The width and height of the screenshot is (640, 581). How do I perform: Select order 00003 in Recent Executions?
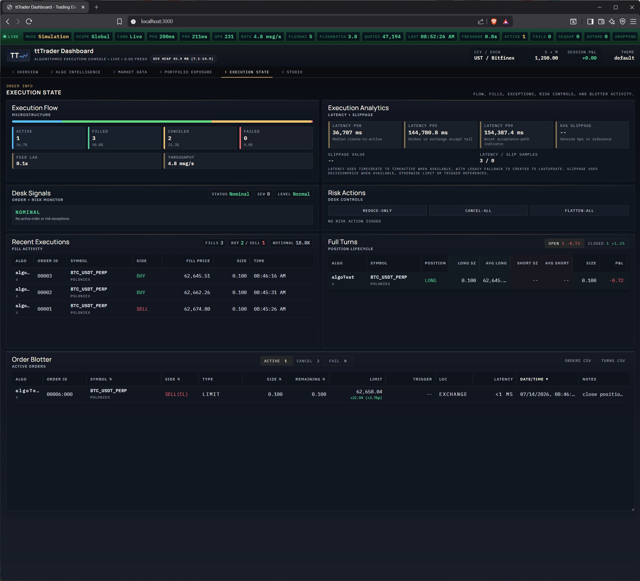(x=162, y=276)
